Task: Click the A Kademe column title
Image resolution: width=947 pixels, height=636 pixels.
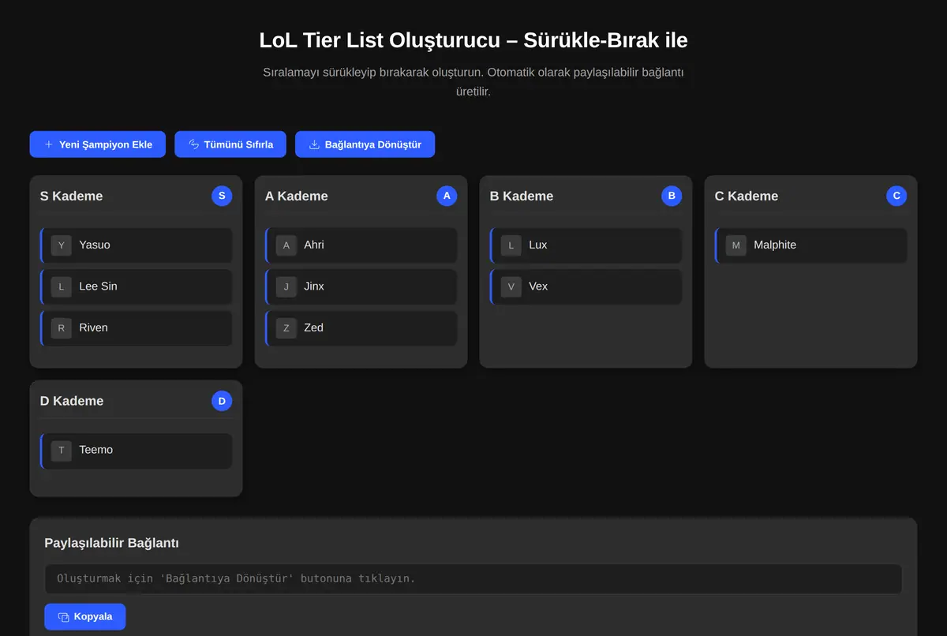Action: pos(296,196)
